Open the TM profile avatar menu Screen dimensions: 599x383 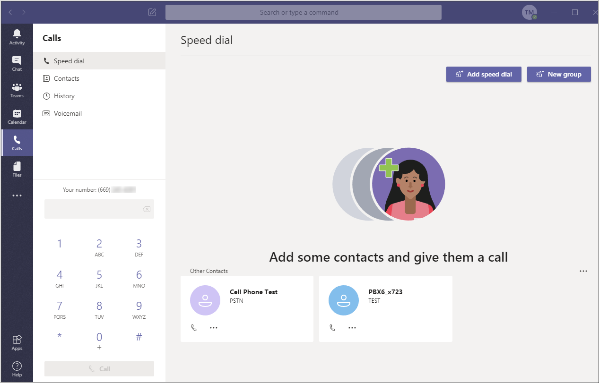530,12
